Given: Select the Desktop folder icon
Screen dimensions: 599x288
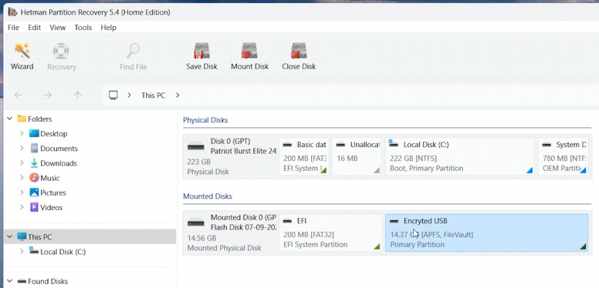Looking at the screenshot, I should click(x=34, y=133).
